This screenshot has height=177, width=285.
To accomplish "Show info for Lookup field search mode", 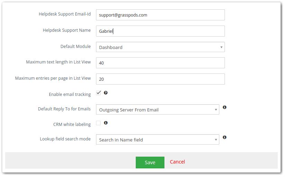I will coord(225,137).
